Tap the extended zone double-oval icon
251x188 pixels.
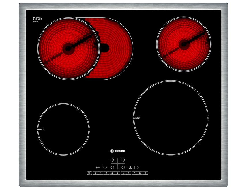coord(105,167)
